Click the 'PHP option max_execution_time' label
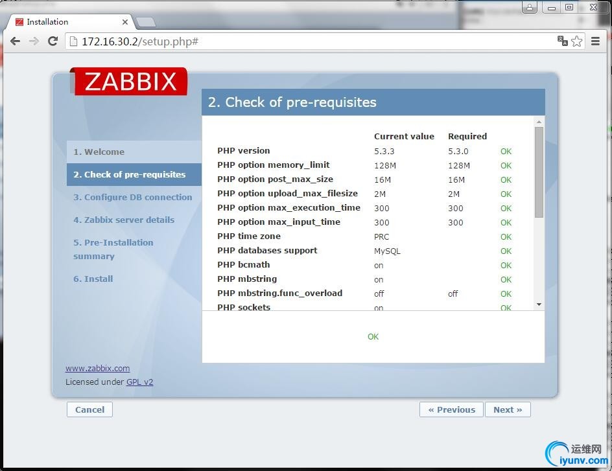 click(x=289, y=208)
